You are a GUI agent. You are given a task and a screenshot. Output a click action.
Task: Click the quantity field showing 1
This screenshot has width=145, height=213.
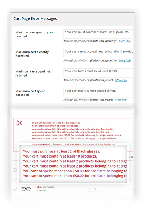(95, 189)
